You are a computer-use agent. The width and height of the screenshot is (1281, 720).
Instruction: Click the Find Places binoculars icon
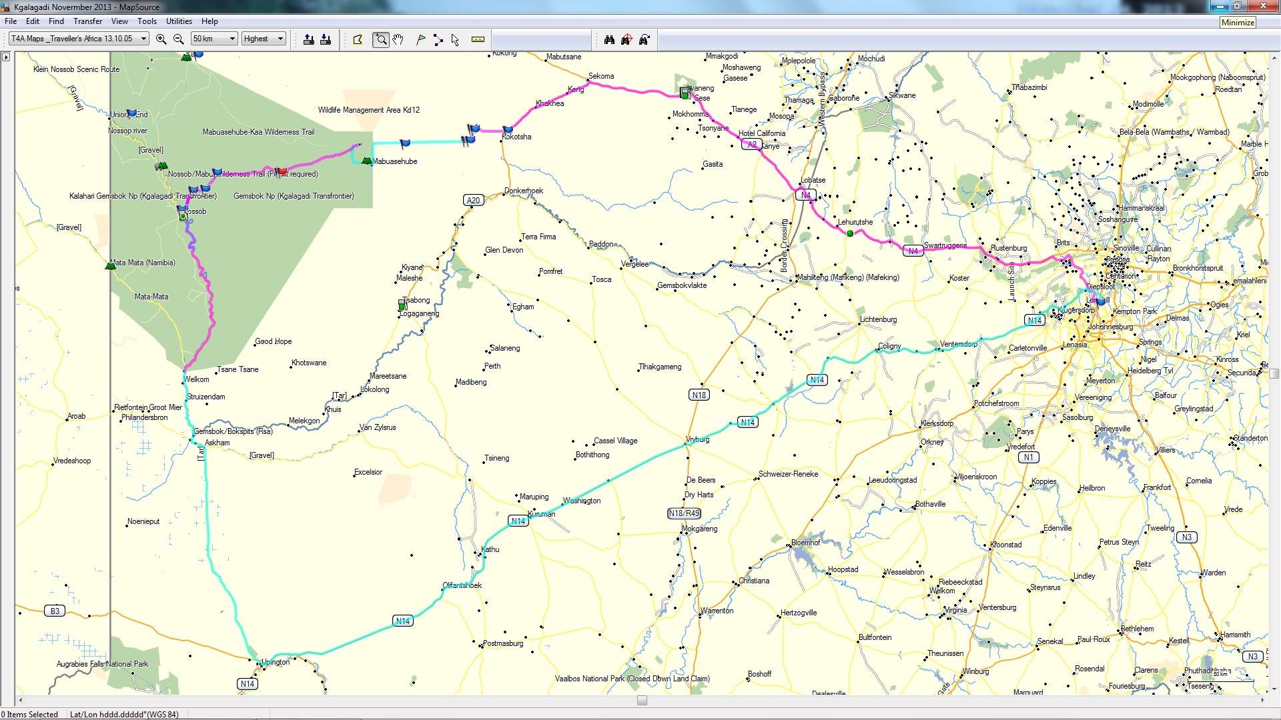[x=609, y=39]
